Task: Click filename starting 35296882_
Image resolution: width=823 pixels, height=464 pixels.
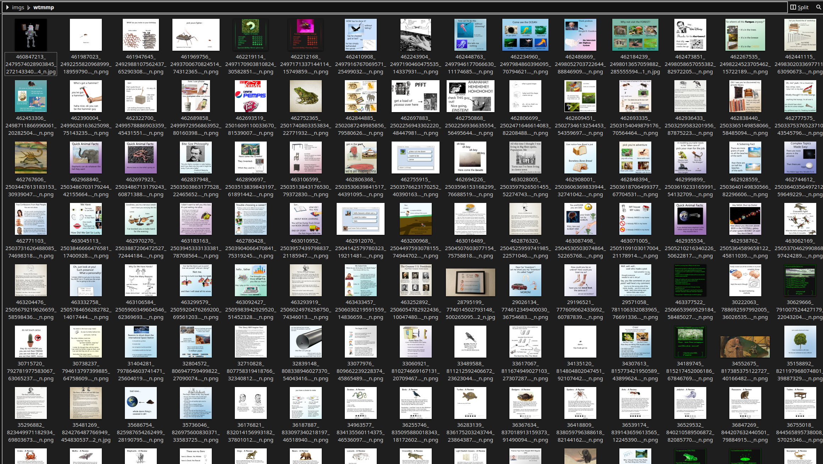Action: point(31,432)
